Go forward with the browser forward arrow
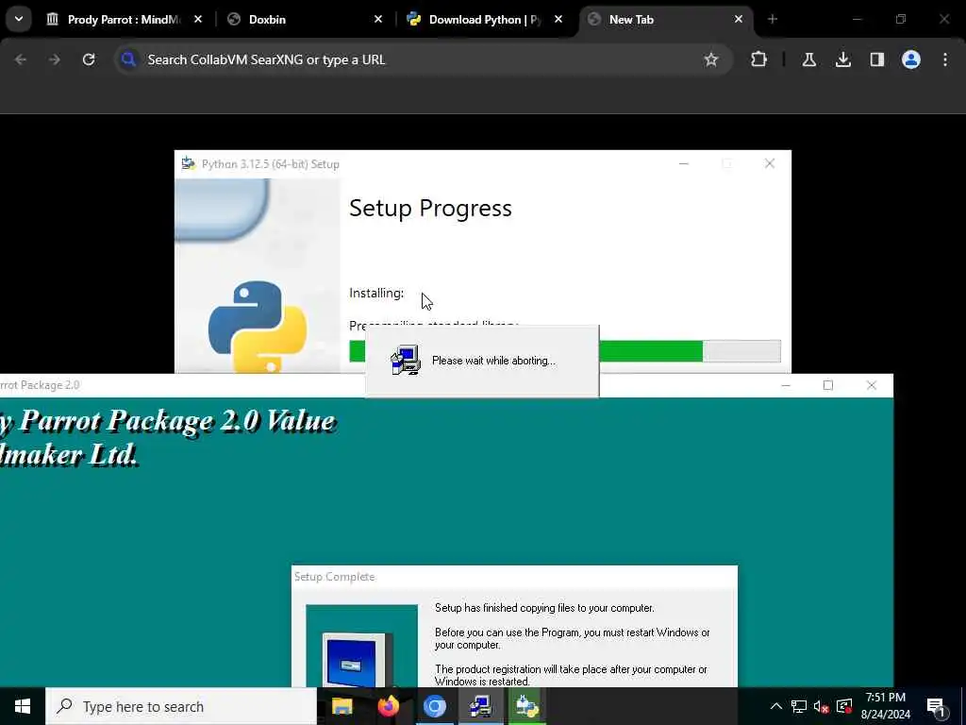 click(54, 59)
